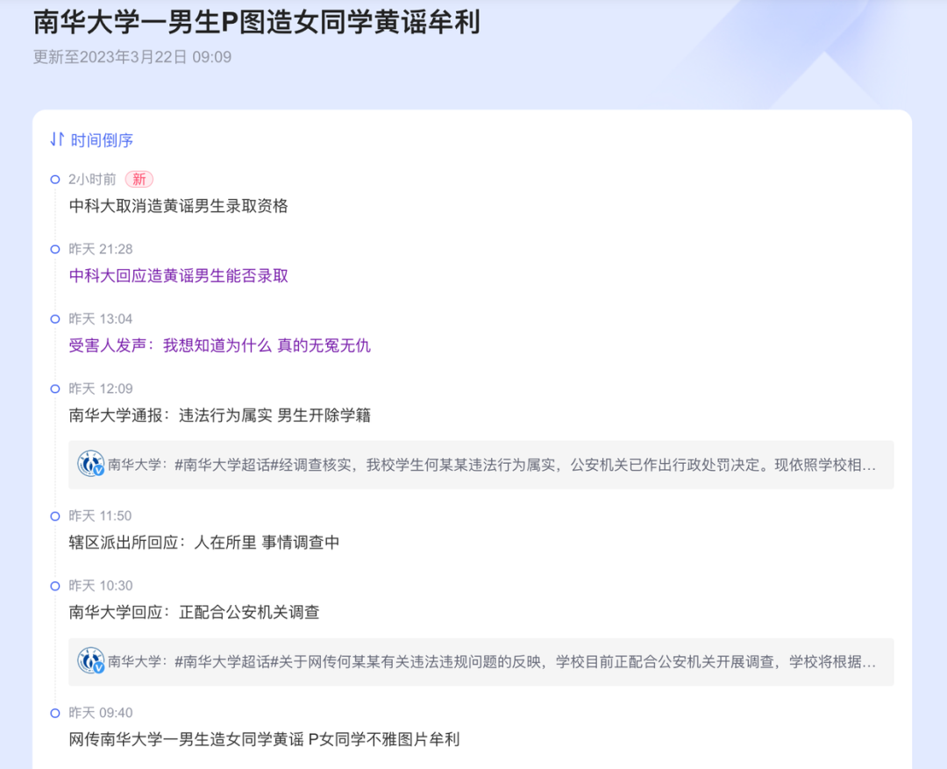The image size is (947, 769).
Task: Click timeline marker for 昨天 12:09
Action: 55,388
